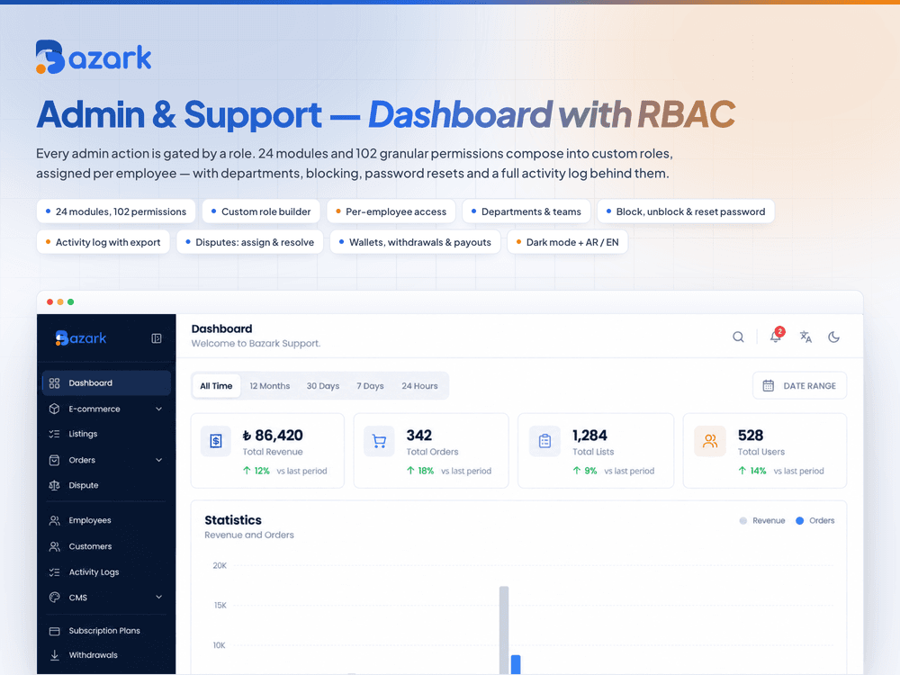Click the 528 Total Users value
Screen dimensions: 900x675
[x=751, y=436]
